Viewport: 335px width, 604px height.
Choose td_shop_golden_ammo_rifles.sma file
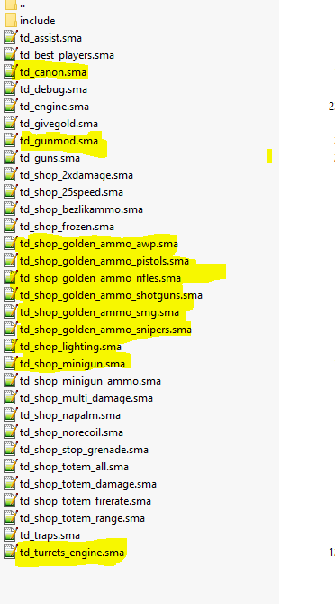[100, 278]
